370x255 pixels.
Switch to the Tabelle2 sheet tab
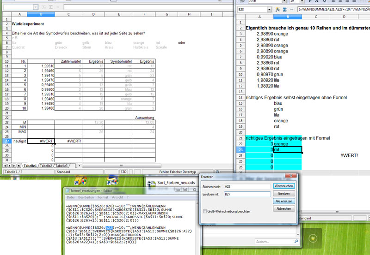46,166
